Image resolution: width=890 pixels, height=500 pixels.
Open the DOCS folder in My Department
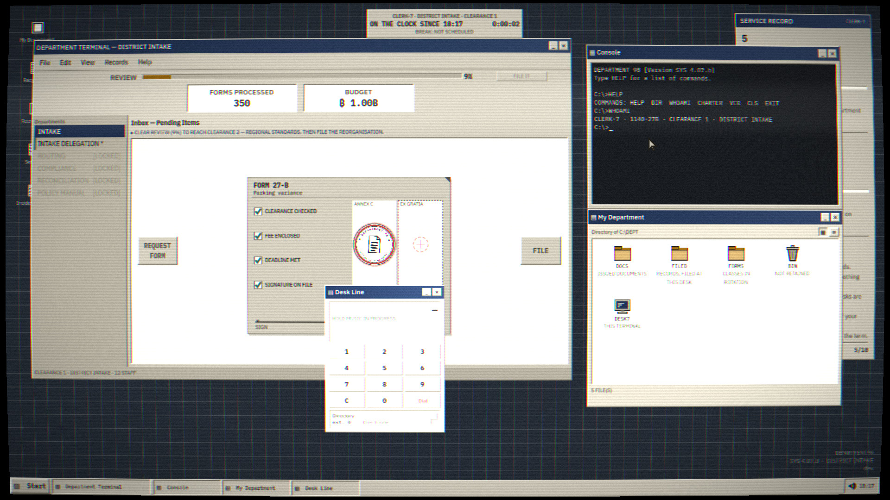point(622,254)
